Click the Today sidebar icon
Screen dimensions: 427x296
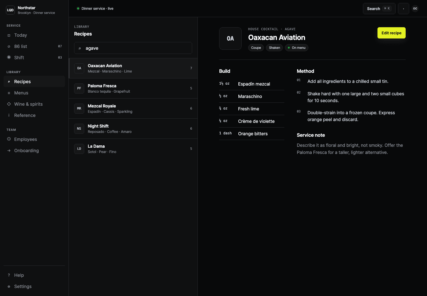coord(9,35)
